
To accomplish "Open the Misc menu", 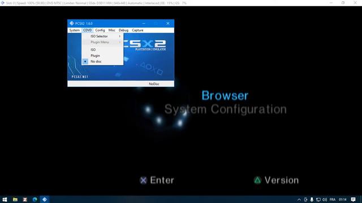I will pyautogui.click(x=112, y=30).
